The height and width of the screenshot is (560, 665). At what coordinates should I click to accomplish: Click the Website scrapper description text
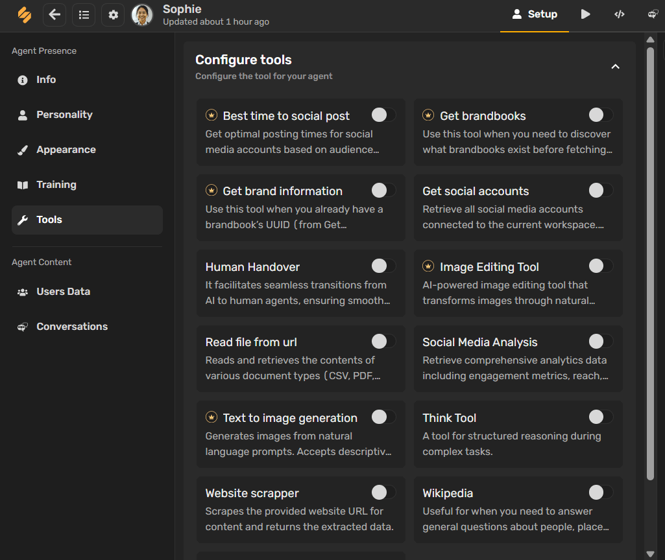[x=300, y=519]
